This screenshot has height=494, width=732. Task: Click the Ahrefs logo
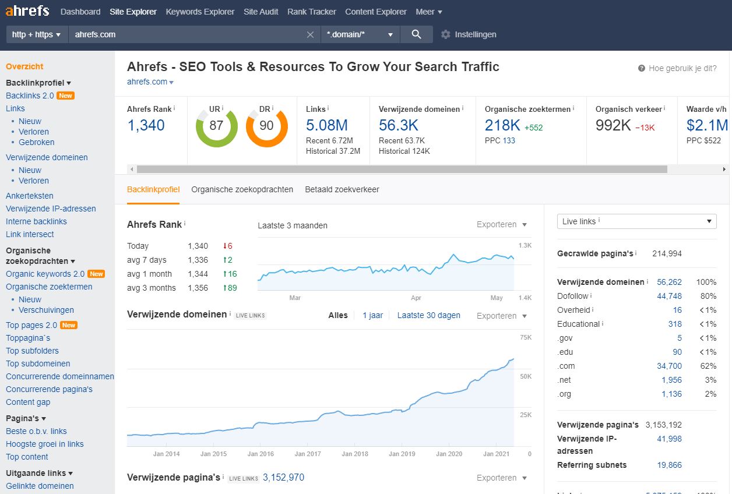(27, 11)
